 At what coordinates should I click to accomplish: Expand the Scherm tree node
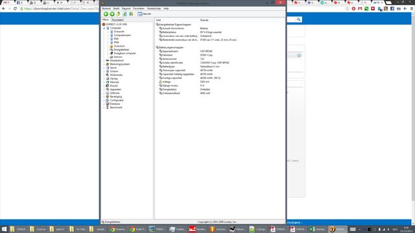pos(104,71)
